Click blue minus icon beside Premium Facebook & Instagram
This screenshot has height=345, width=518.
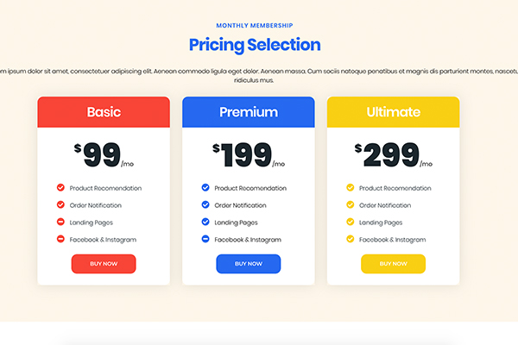(205, 239)
